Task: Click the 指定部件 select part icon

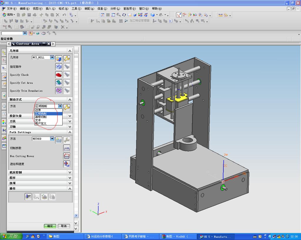Action: pyautogui.click(x=59, y=67)
